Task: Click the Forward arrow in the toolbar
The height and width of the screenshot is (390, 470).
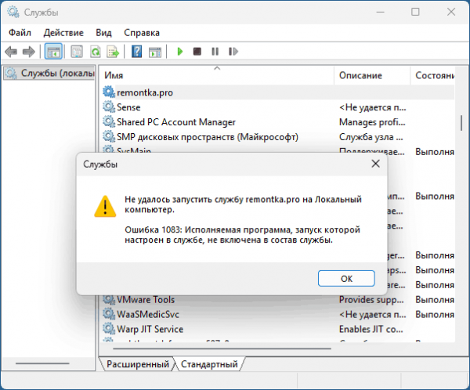Action: coord(29,52)
